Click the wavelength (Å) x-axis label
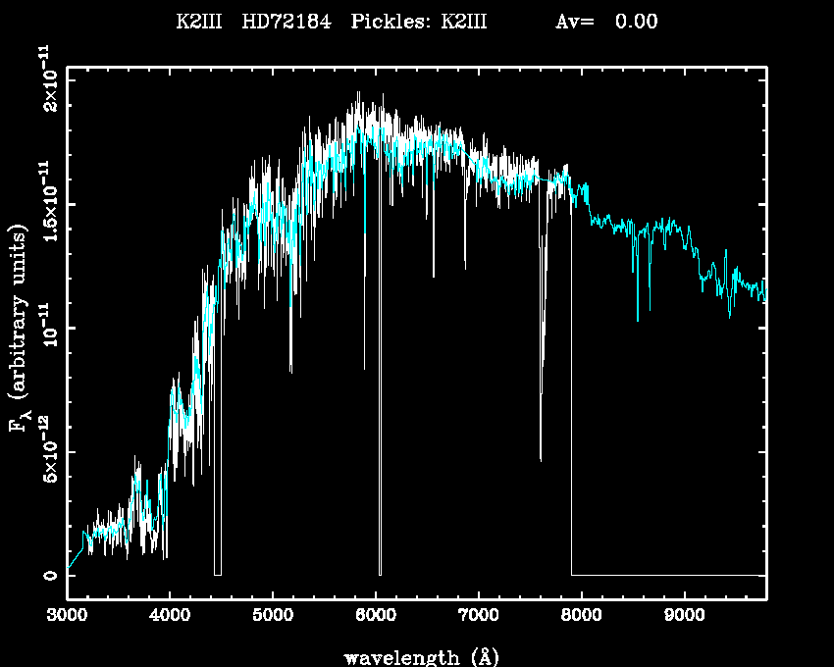The height and width of the screenshot is (667, 834). (x=416, y=656)
